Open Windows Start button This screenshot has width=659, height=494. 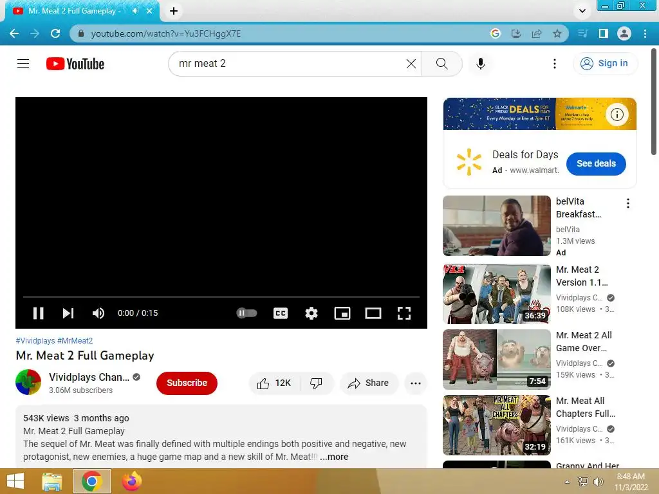click(15, 481)
